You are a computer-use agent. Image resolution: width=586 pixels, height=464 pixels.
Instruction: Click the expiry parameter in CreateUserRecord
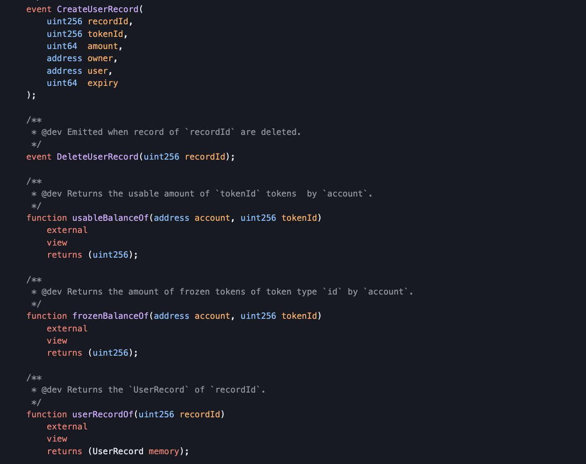103,83
